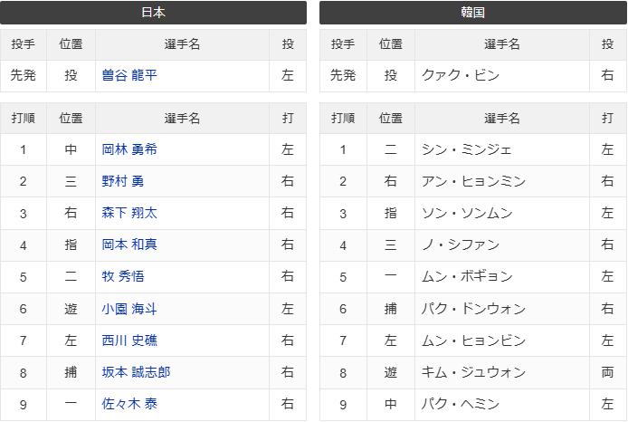Open pitcher 曽谷 龍平 player link
This screenshot has height=422, width=628.
click(x=129, y=75)
